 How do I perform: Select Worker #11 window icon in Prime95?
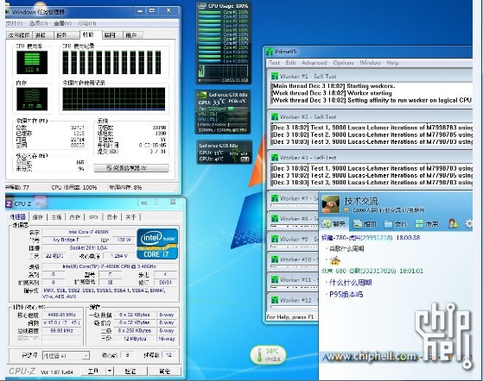click(275, 280)
